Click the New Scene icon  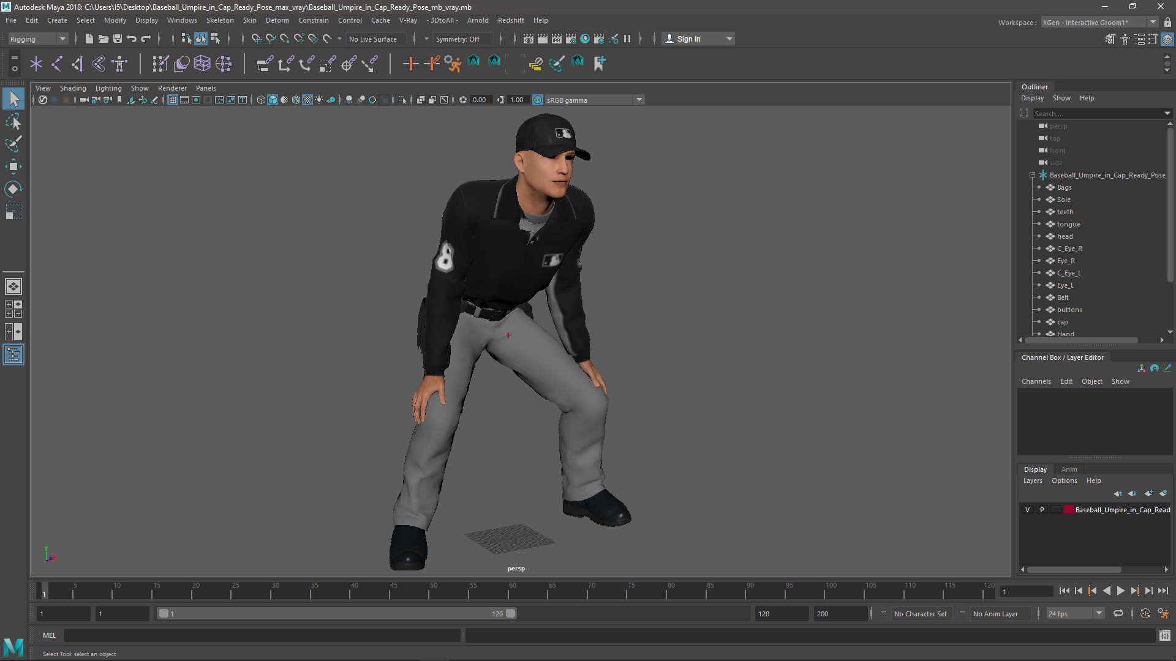point(89,39)
